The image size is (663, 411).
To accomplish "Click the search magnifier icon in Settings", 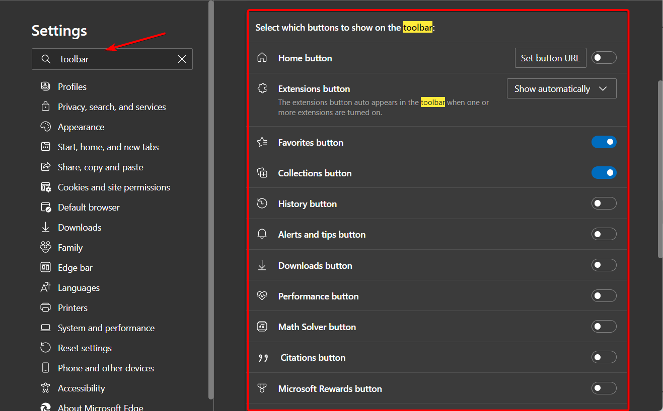I will coord(46,59).
